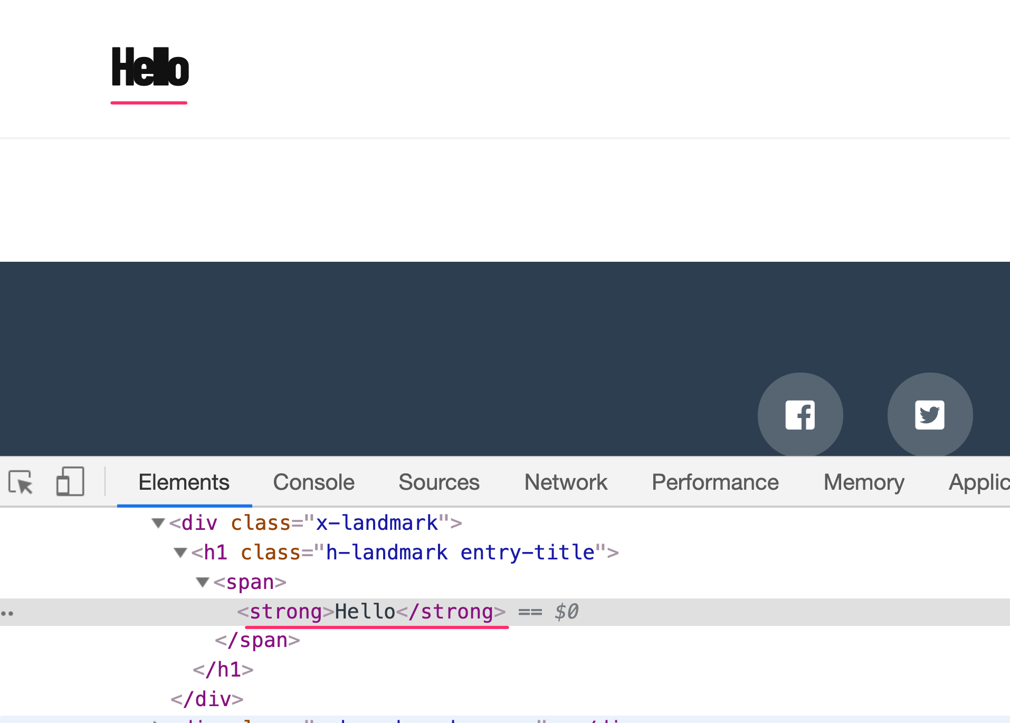Click the Facebook share icon
This screenshot has height=723, width=1010.
pos(800,415)
